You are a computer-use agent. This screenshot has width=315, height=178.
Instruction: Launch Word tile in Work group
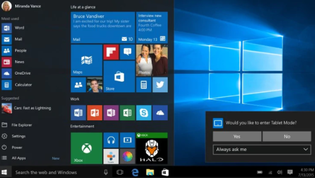(x=79, y=113)
